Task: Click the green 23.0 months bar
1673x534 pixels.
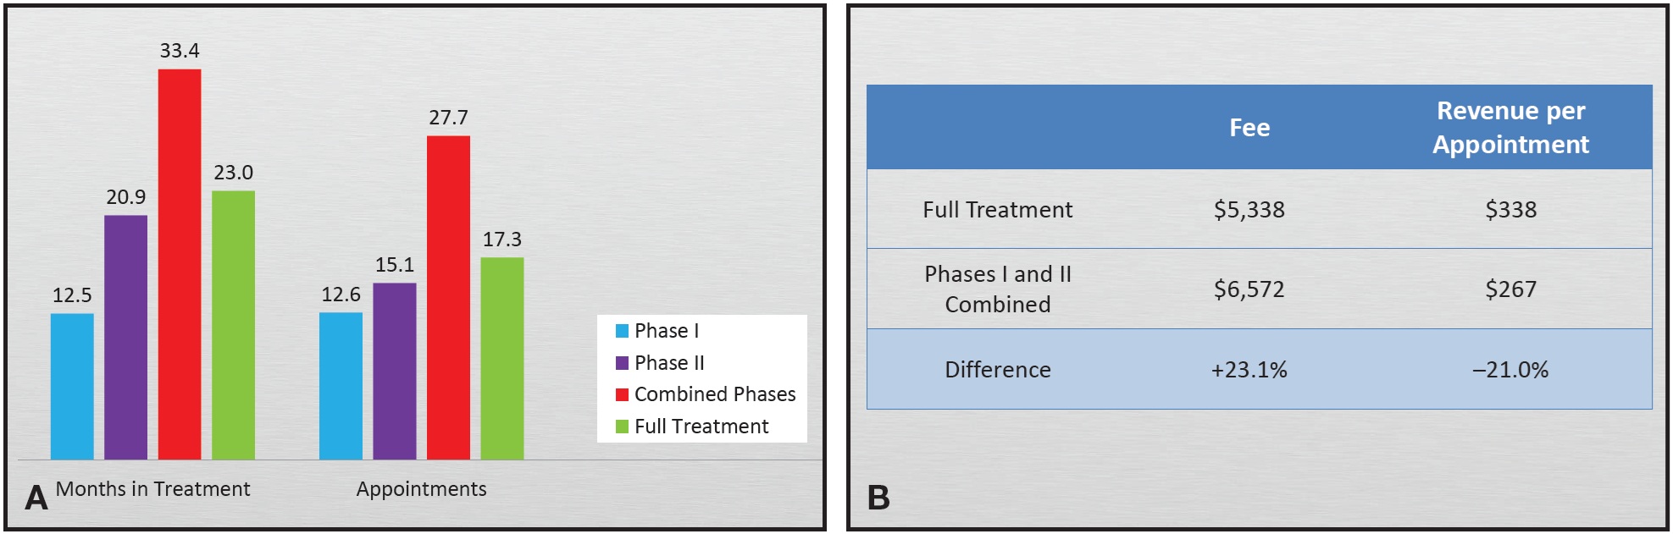Action: click(x=233, y=325)
